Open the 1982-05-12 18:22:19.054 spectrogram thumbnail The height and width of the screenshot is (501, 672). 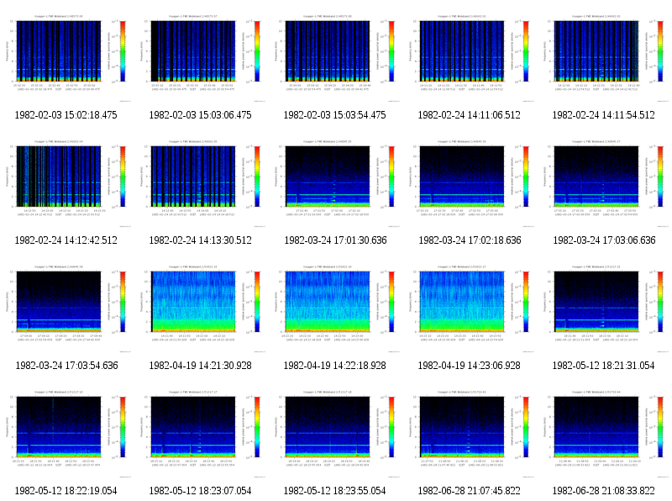66,433
